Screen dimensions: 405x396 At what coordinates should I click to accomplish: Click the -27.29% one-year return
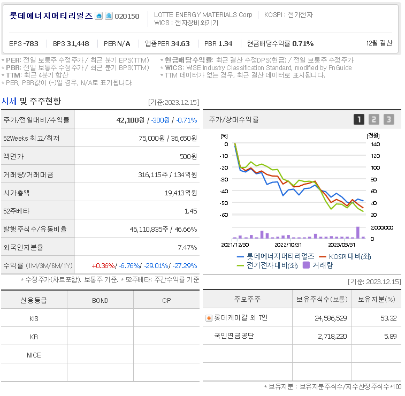pos(185,266)
